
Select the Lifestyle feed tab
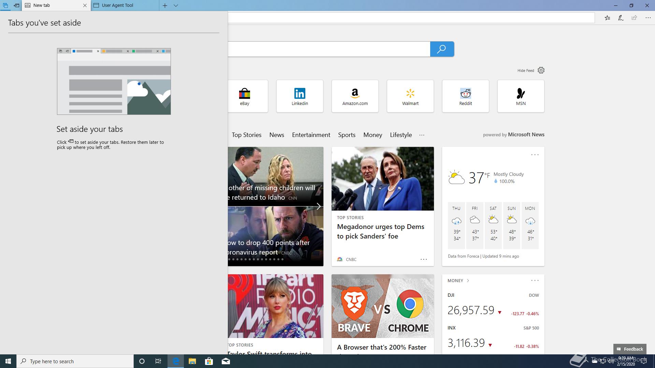point(401,135)
